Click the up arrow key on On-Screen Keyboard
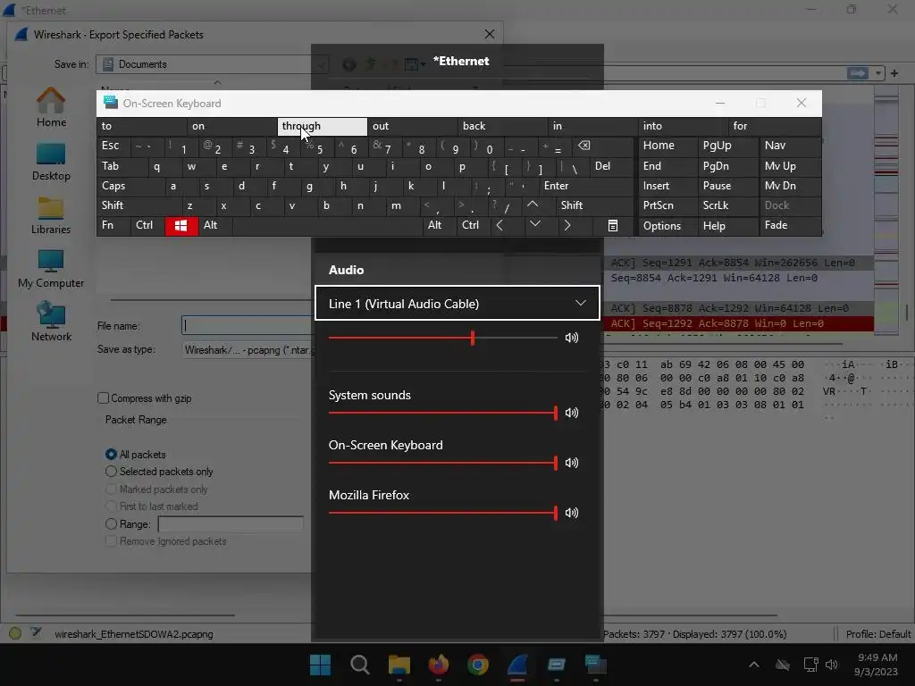Image resolution: width=915 pixels, height=686 pixels. click(533, 205)
